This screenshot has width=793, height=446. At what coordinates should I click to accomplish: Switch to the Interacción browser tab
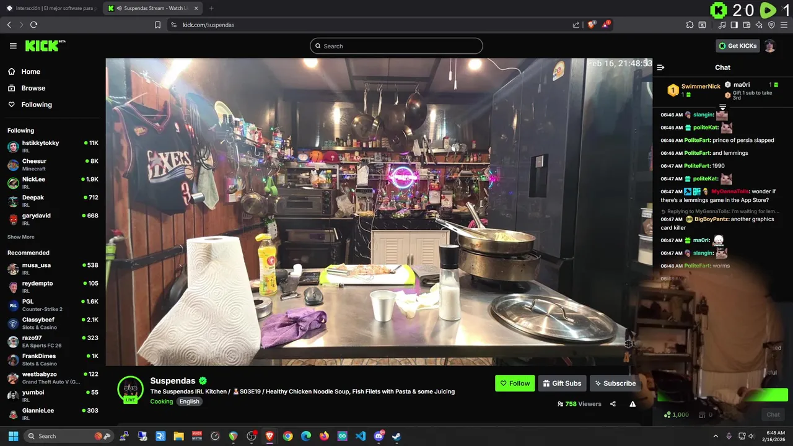pos(51,8)
